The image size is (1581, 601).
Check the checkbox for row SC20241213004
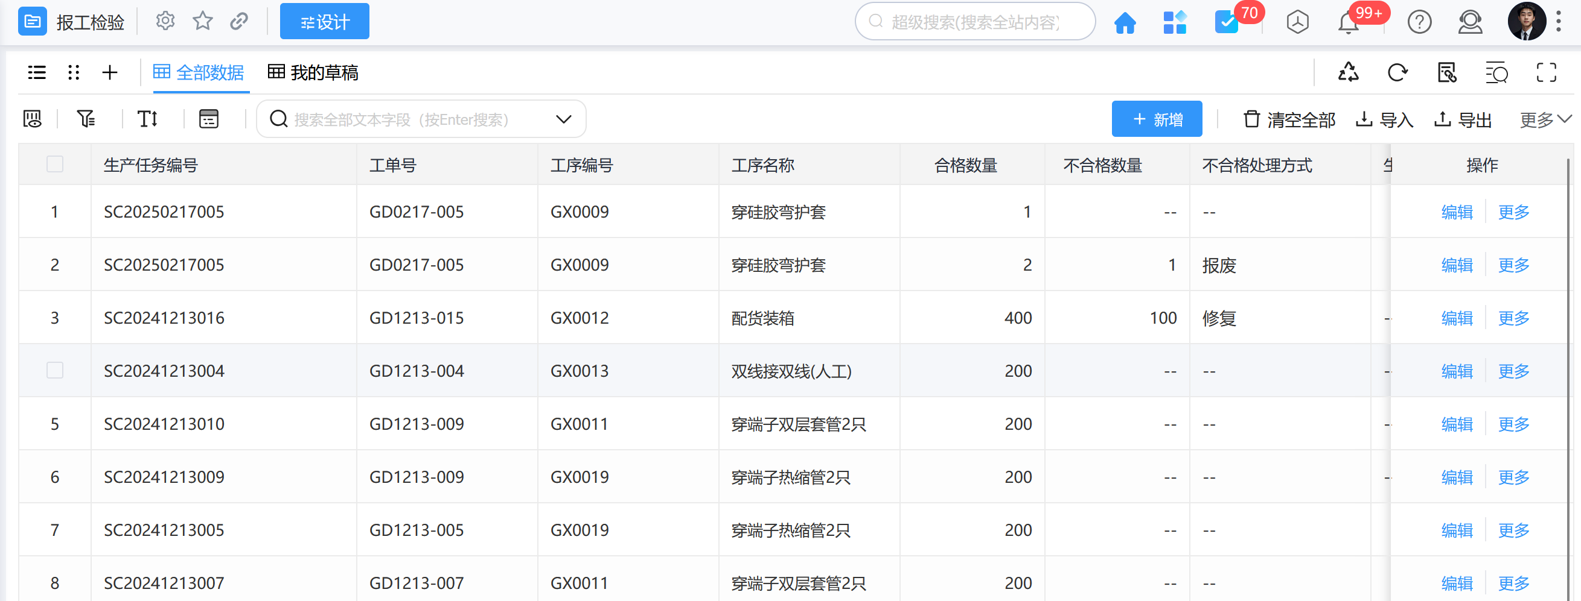[x=56, y=371]
